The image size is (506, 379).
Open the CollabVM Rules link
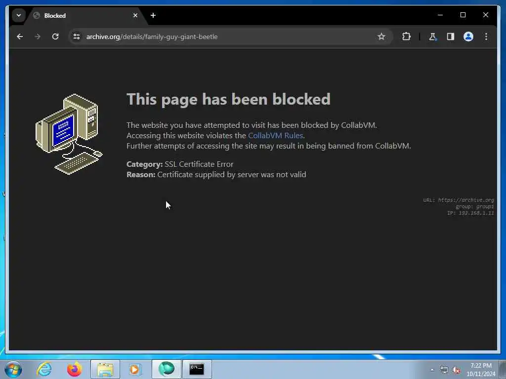click(275, 136)
